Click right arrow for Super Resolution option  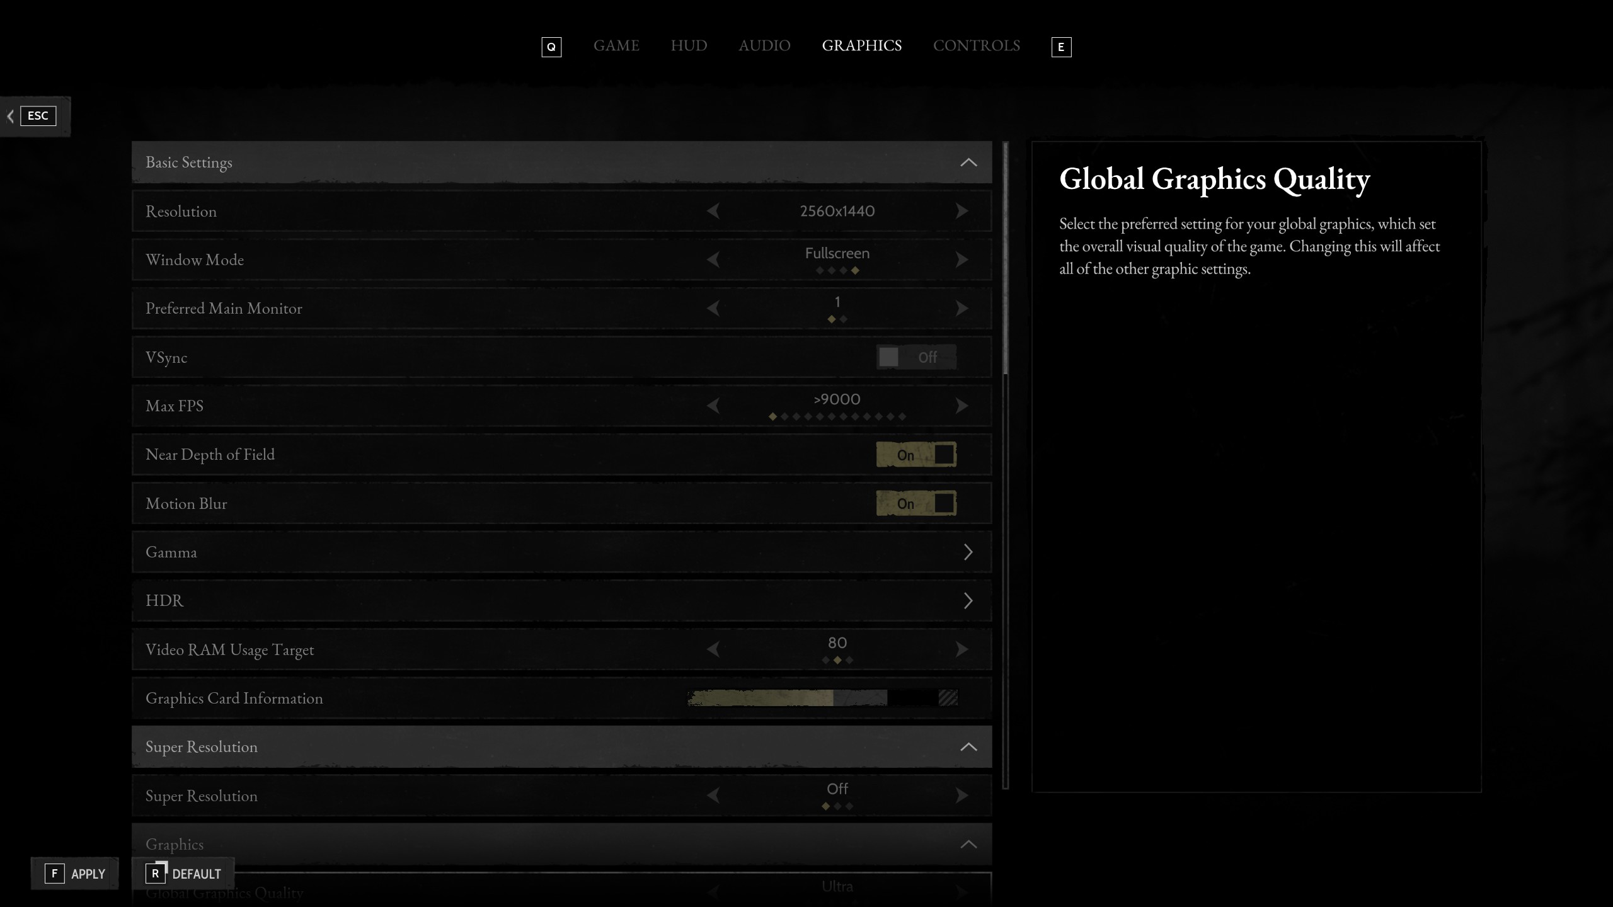pyautogui.click(x=961, y=796)
